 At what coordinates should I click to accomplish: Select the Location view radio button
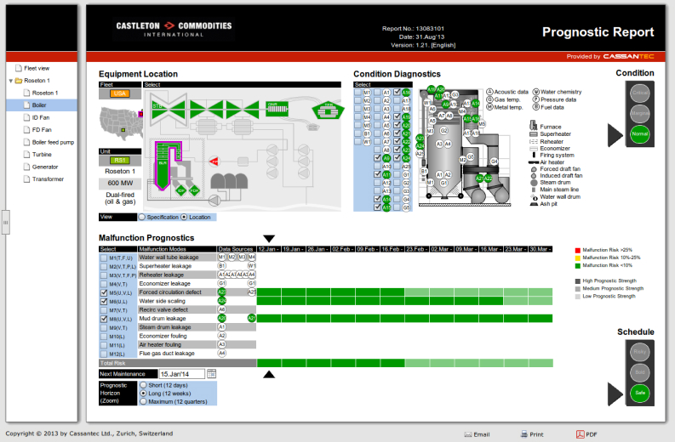(x=184, y=217)
